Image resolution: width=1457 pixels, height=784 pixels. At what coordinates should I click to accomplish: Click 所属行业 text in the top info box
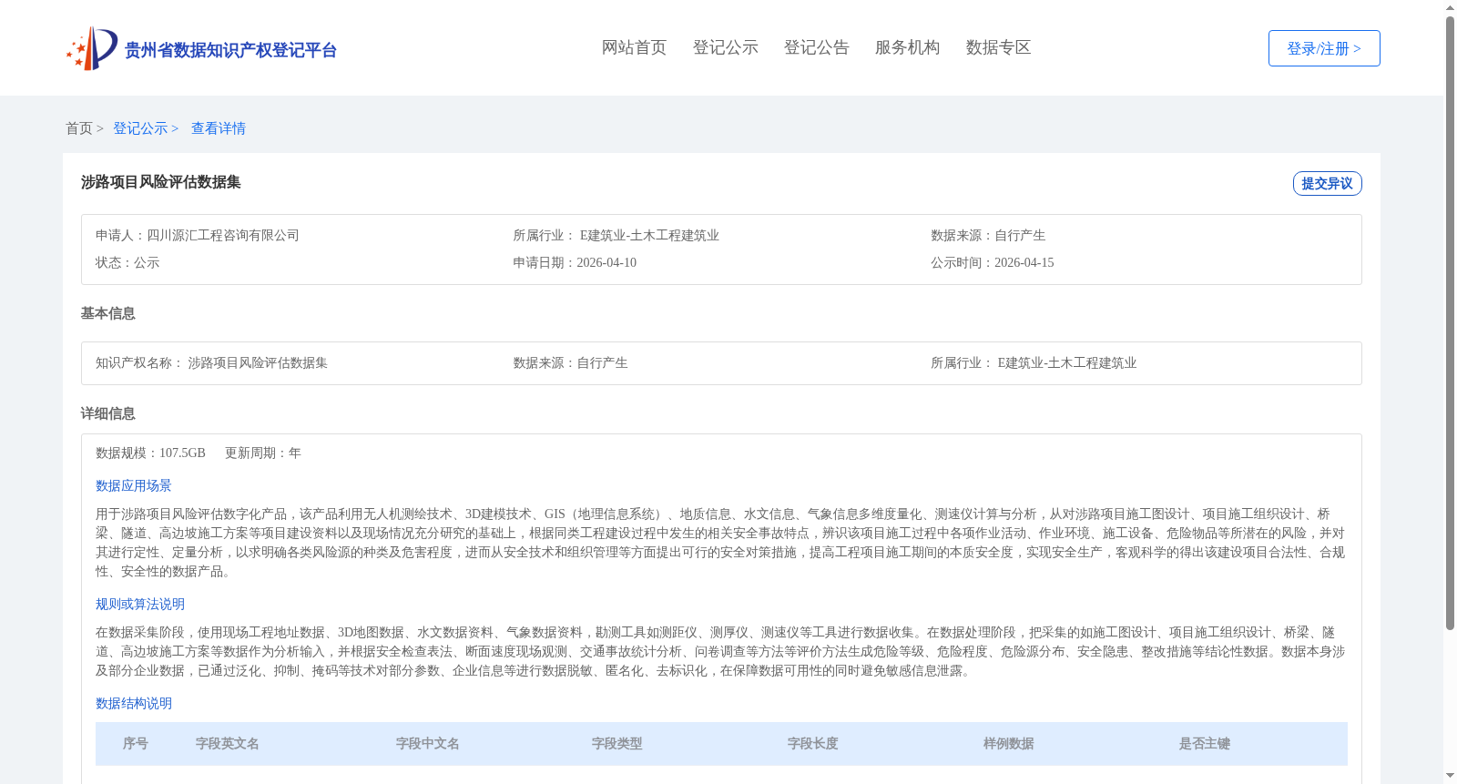pyautogui.click(x=616, y=235)
